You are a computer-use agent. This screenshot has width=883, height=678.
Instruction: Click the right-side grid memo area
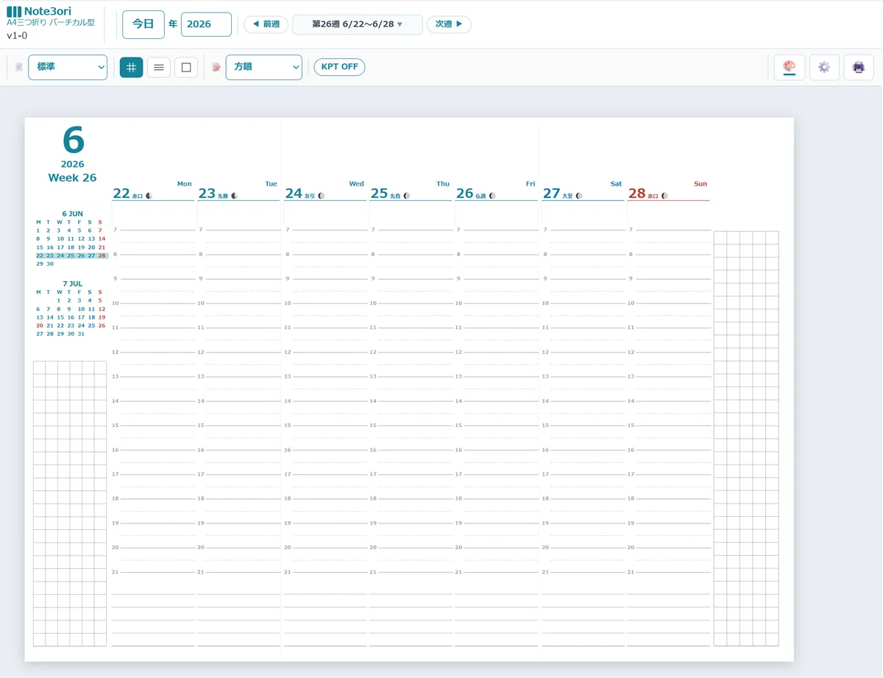pyautogui.click(x=746, y=439)
